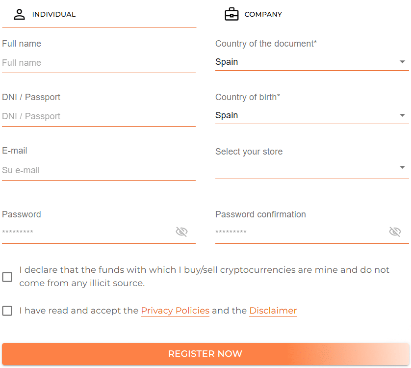Open the Privacy Policies link
The width and height of the screenshot is (411, 368).
(175, 311)
